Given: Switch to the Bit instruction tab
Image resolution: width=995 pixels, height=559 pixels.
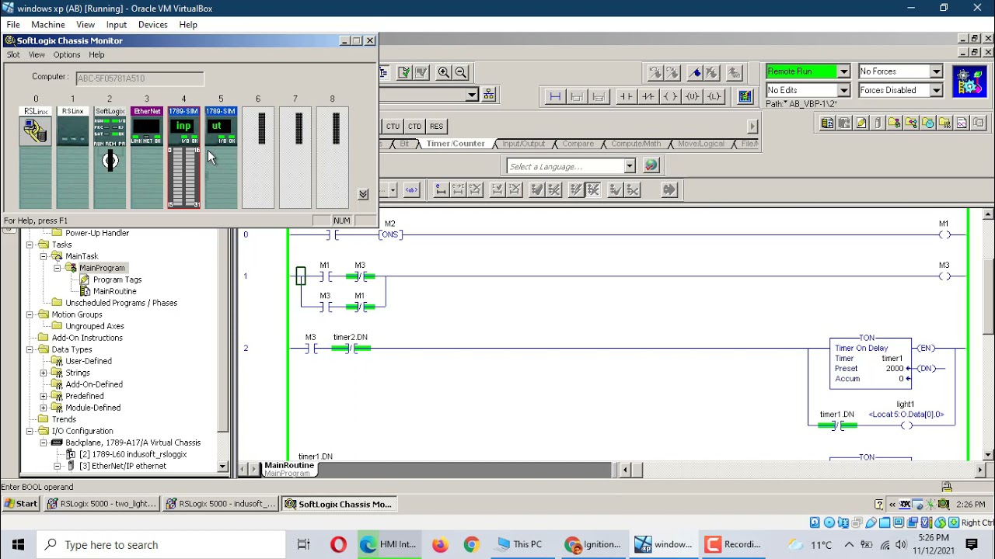Looking at the screenshot, I should tap(404, 144).
